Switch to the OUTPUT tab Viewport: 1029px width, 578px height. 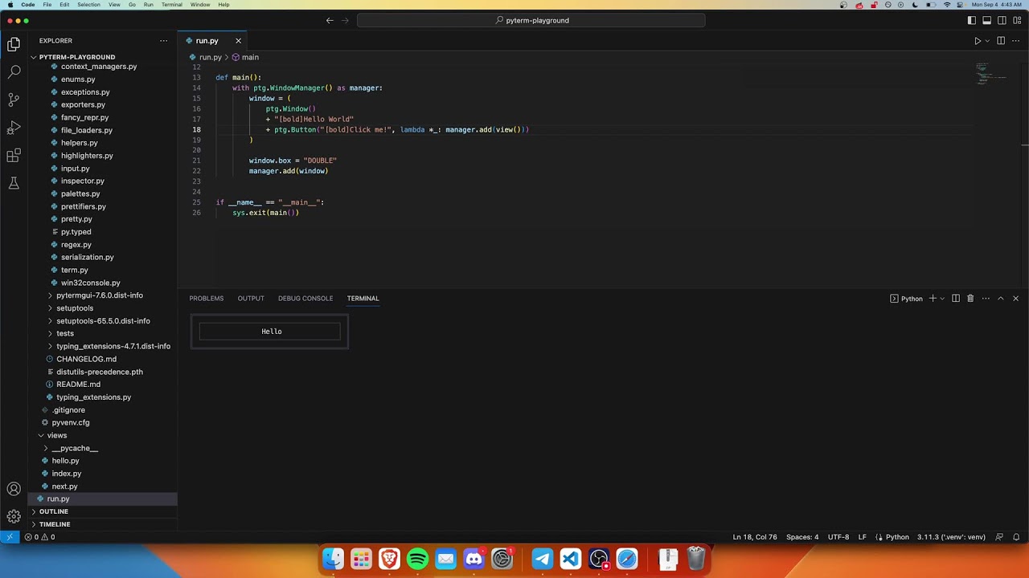tap(251, 299)
